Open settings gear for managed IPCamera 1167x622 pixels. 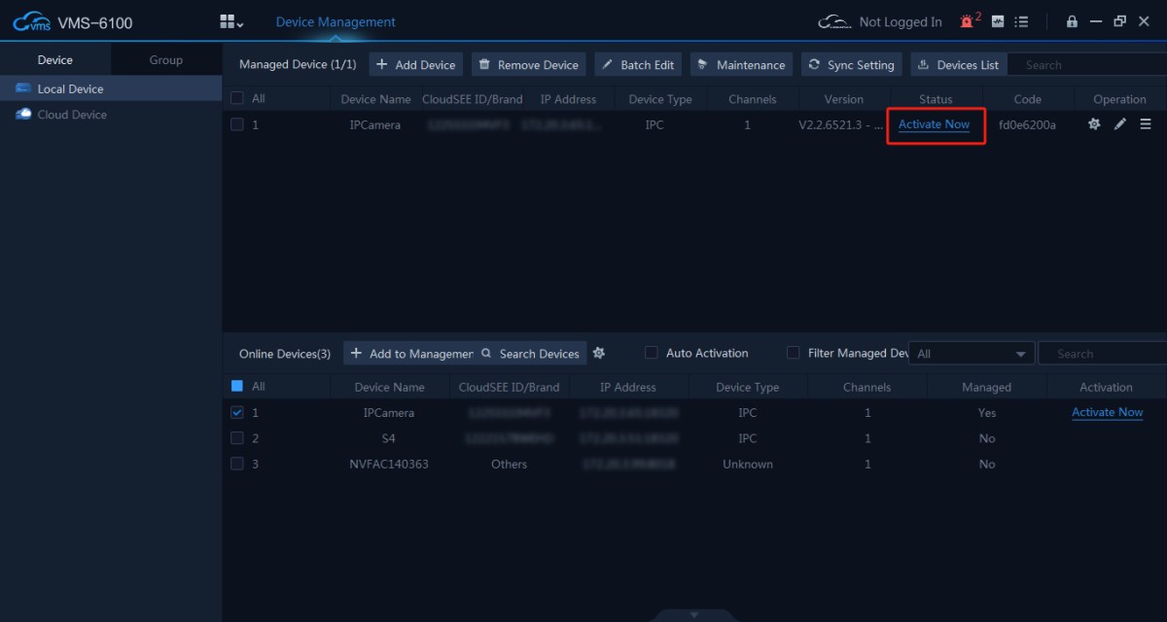(1094, 124)
